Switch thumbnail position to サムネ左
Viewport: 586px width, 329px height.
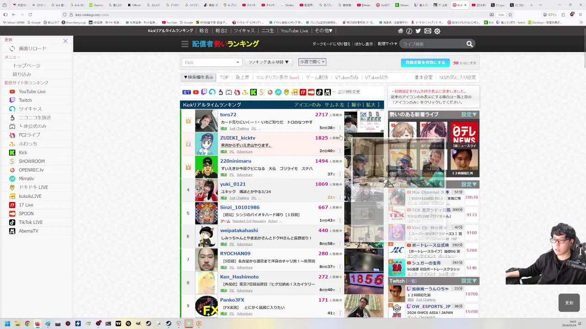pos(335,105)
